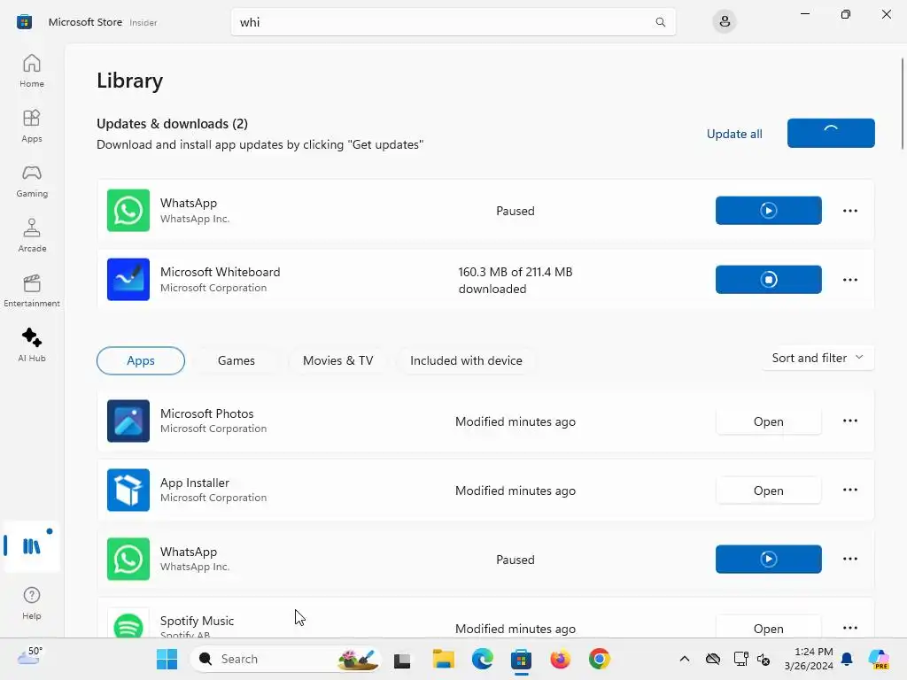Open App Installer
907x680 pixels.
[x=768, y=491]
